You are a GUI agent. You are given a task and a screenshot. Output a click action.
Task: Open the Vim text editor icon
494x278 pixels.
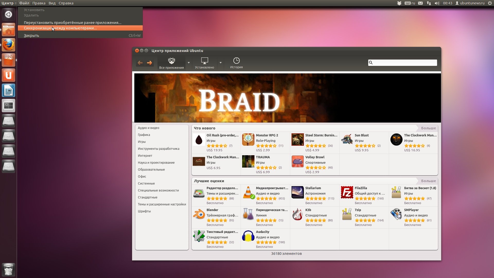coord(199,236)
